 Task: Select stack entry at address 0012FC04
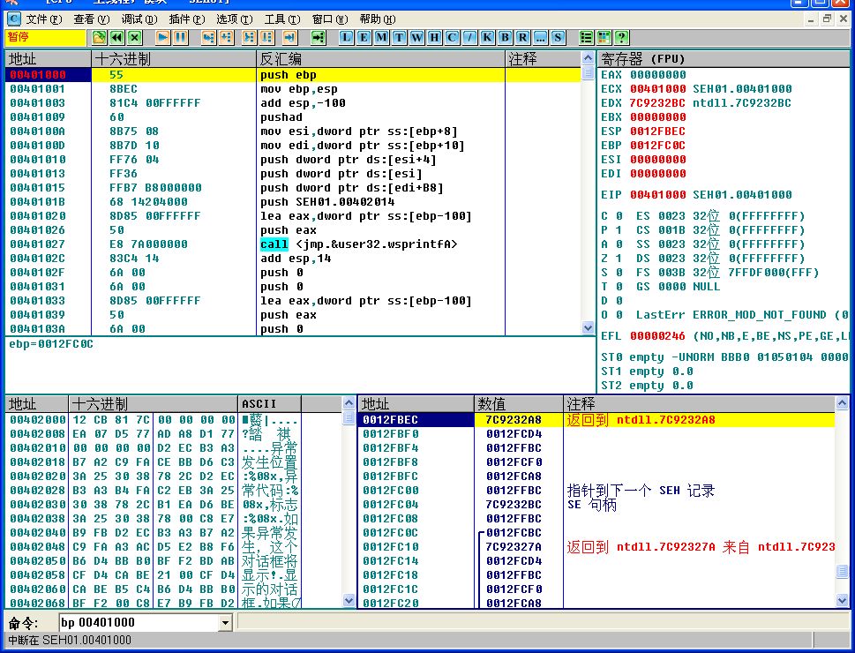coord(597,504)
